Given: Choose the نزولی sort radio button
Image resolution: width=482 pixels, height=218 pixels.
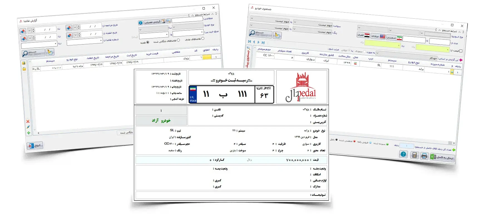Looking at the screenshot, I should (x=349, y=51).
